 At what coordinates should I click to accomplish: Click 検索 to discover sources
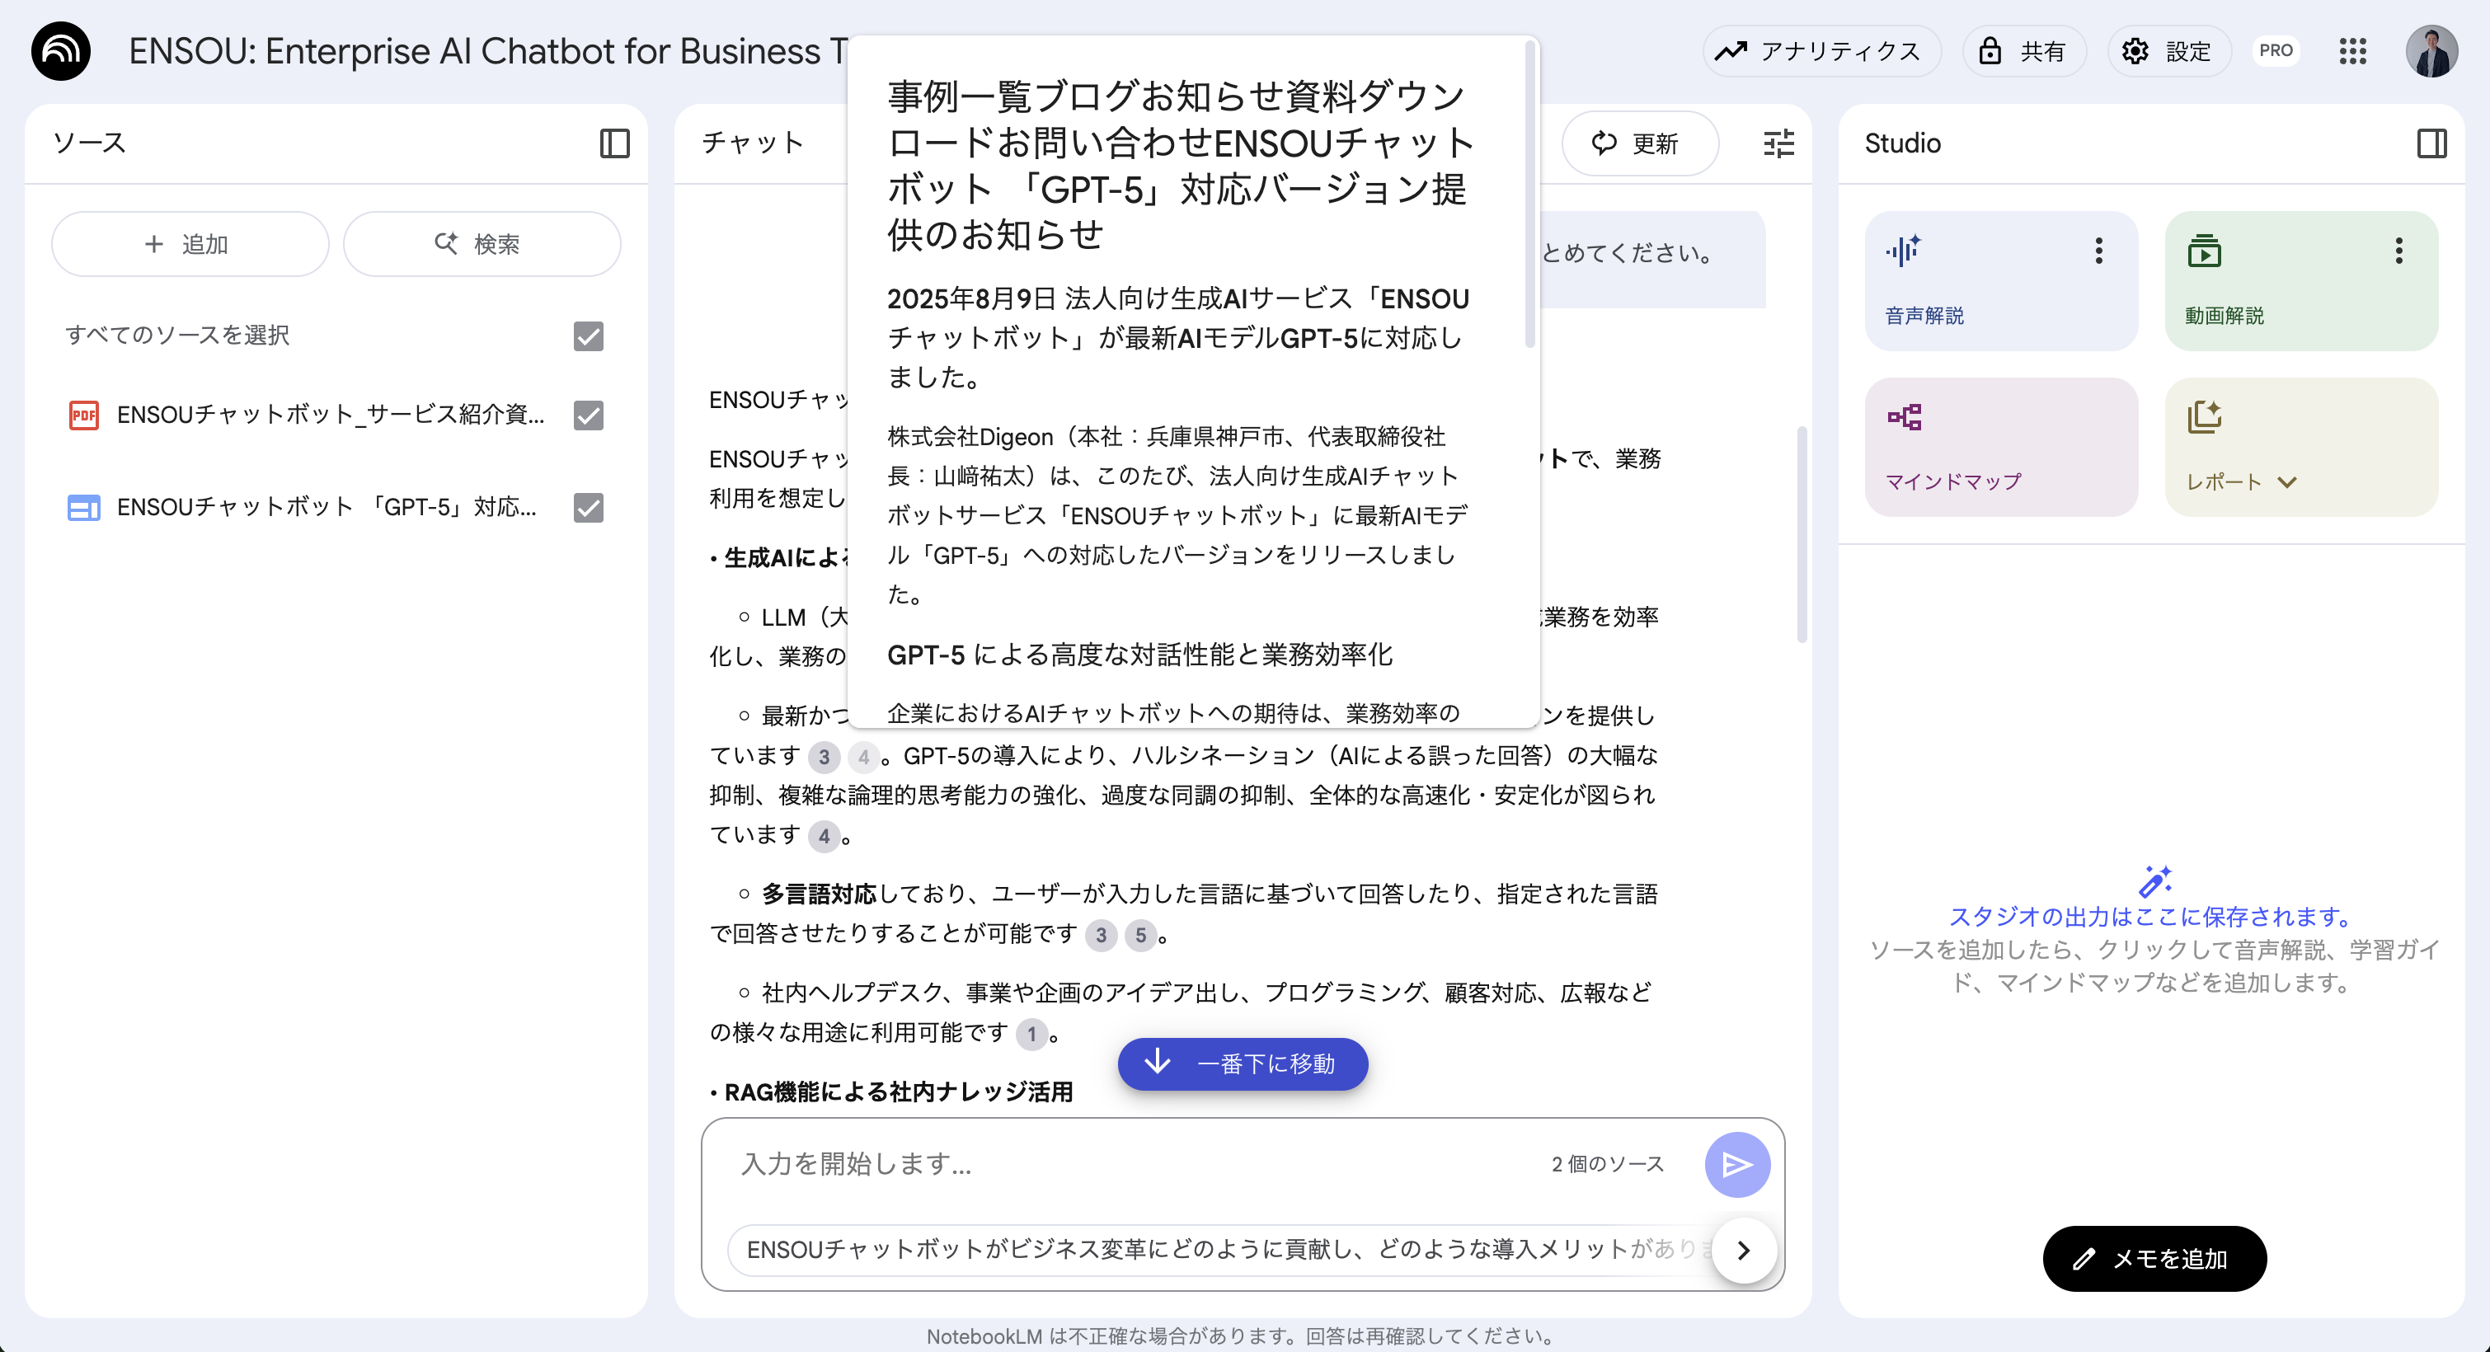(482, 245)
